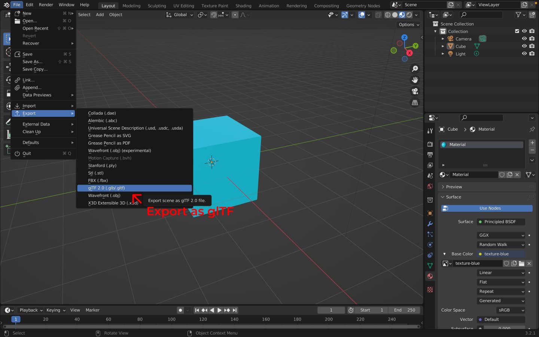The image size is (539, 337).
Task: Open the Linear interpolation dropdown
Action: (x=501, y=273)
